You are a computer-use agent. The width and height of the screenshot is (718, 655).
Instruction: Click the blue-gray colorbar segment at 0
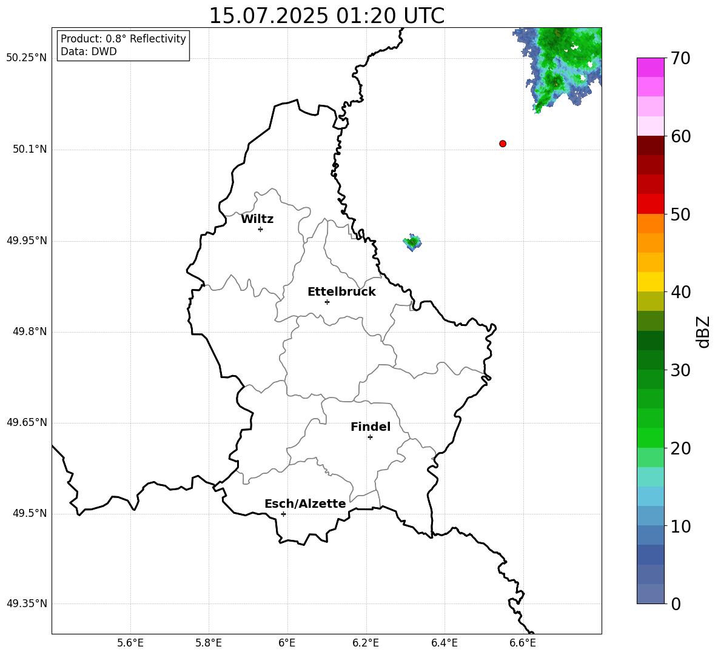(650, 594)
